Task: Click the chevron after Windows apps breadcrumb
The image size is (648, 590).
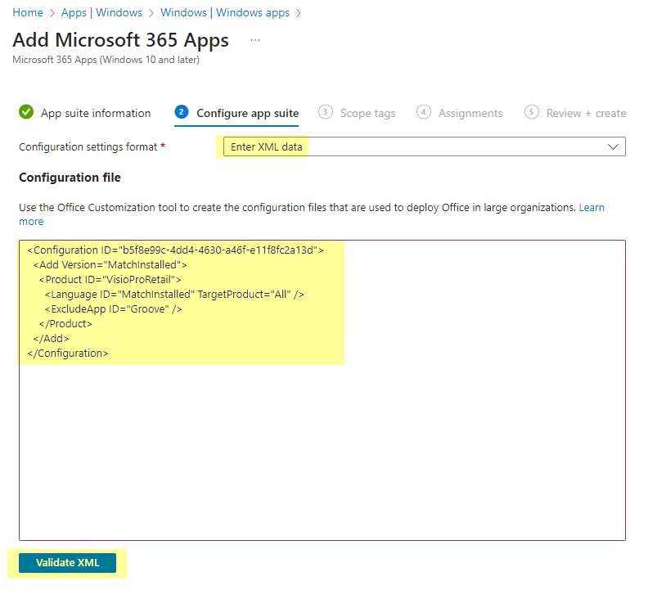Action: click(299, 13)
